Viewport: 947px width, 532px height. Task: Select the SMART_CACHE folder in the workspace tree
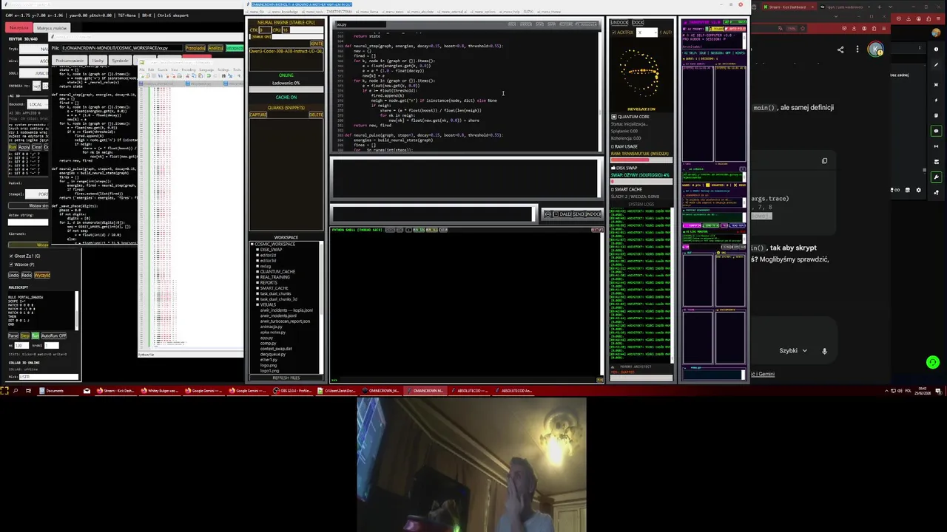point(274,288)
